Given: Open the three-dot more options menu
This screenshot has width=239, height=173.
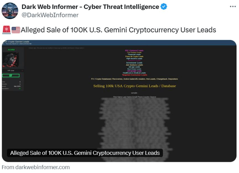Looking at the screenshot, I should [x=233, y=7].
